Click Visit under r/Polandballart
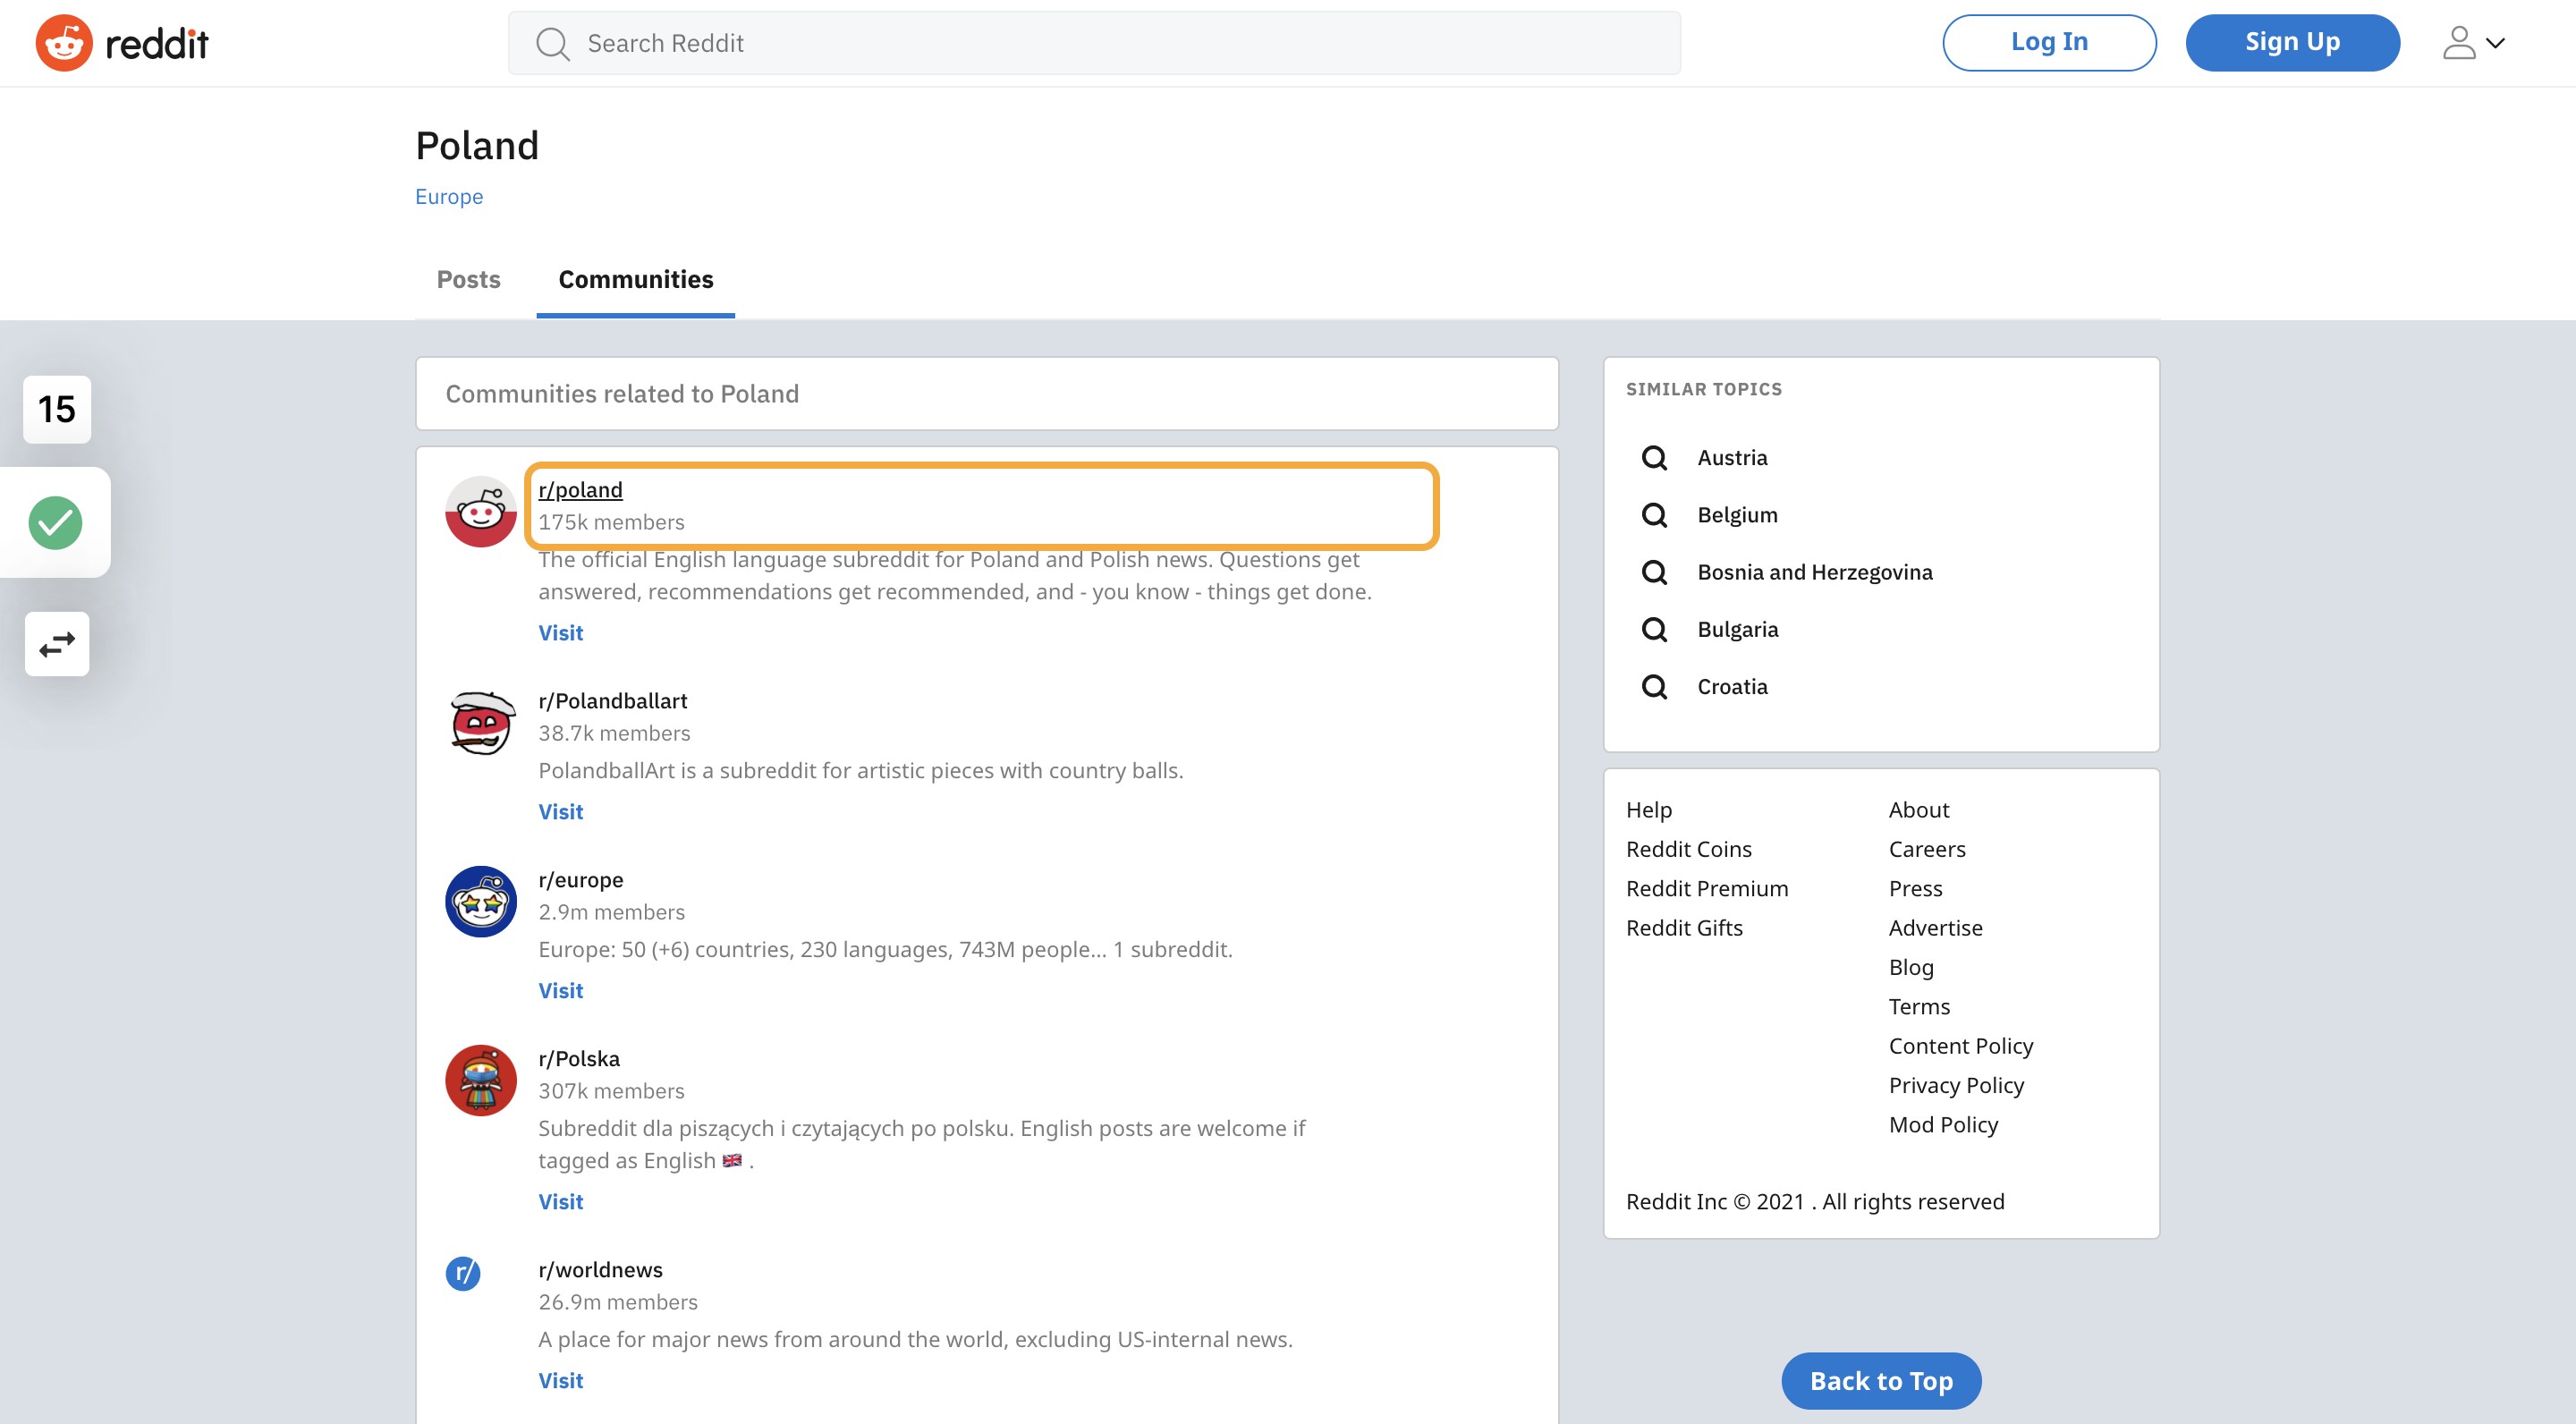Image resolution: width=2576 pixels, height=1424 pixels. 560,812
